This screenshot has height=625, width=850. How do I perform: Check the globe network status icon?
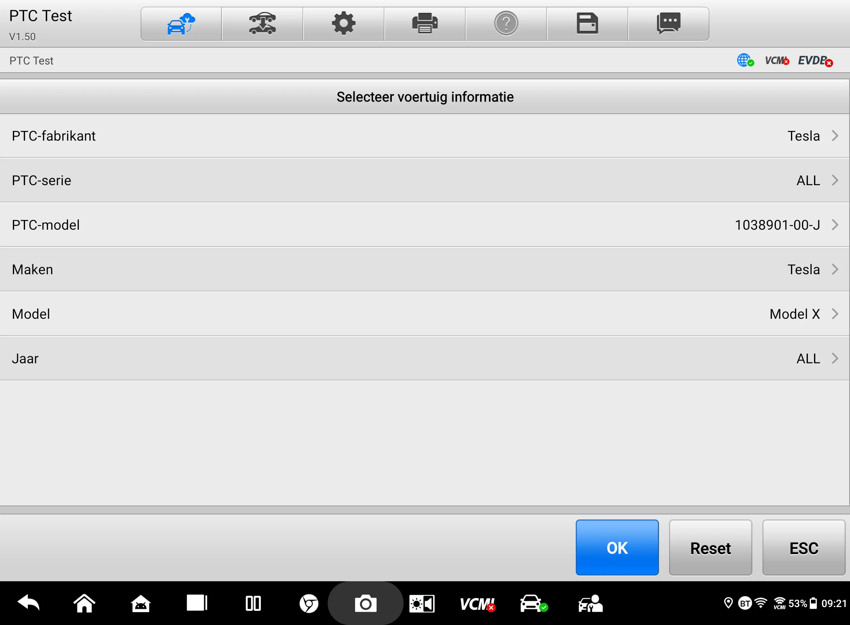745,61
